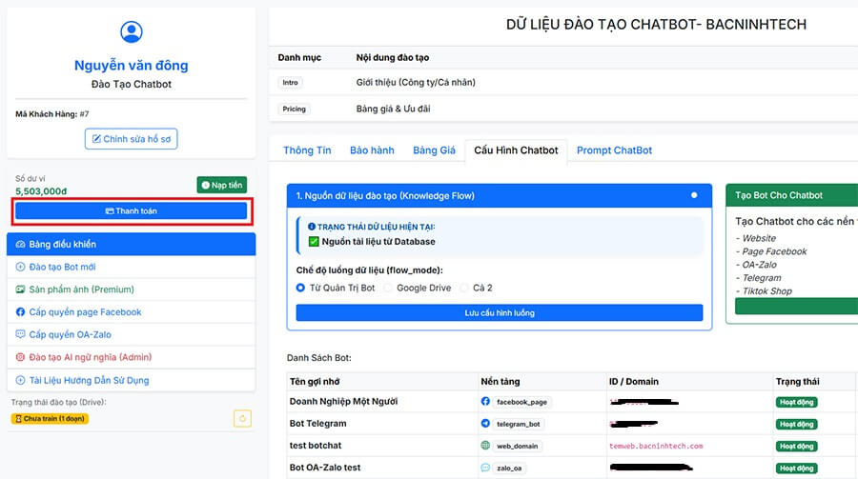858x479 pixels.
Task: Click the yellow refresh training status icon
Action: pos(242,419)
